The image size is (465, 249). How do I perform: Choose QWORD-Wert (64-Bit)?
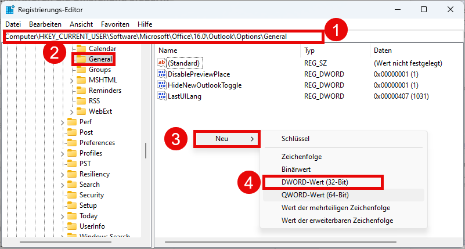pos(344,195)
